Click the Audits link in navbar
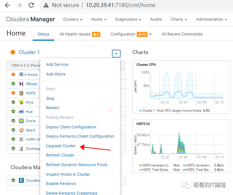Image resolution: width=233 pixels, height=195 pixels. point(156,19)
